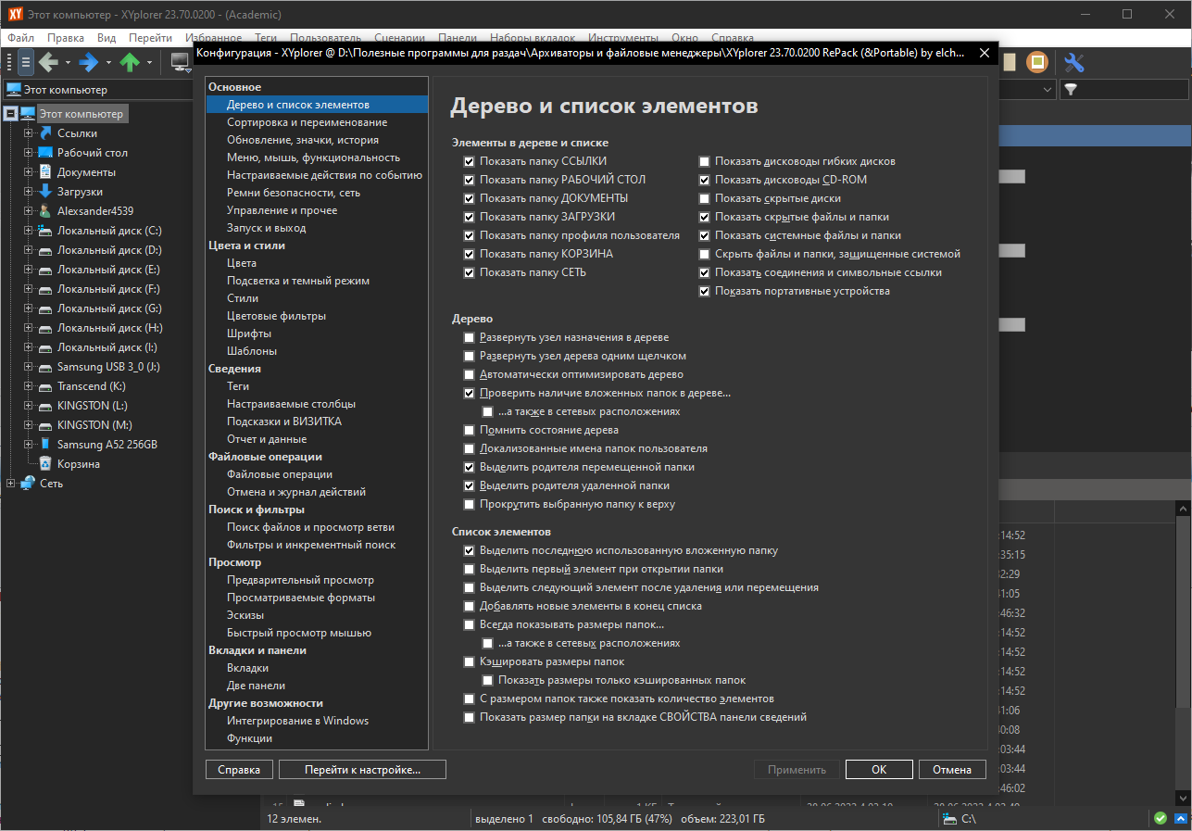Click the monitor drives icon in the toolbar

click(x=180, y=63)
